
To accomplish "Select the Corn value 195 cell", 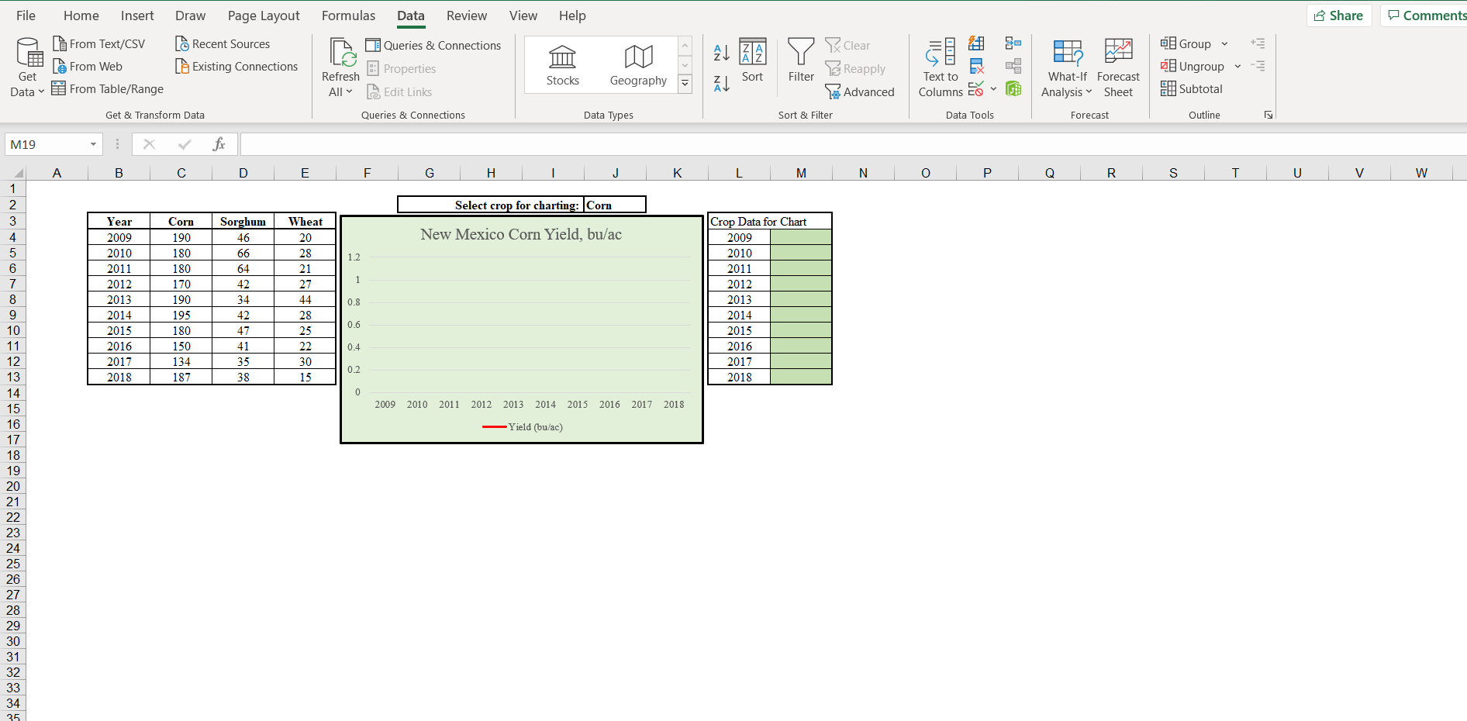I will [x=181, y=315].
